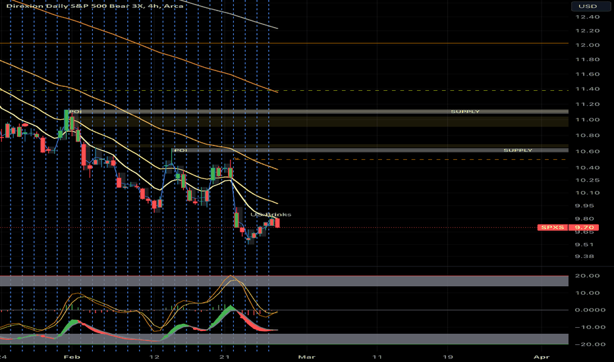This screenshot has height=362, width=614.
Task: Click the −10.00 indicator scale value
Action: [590, 327]
